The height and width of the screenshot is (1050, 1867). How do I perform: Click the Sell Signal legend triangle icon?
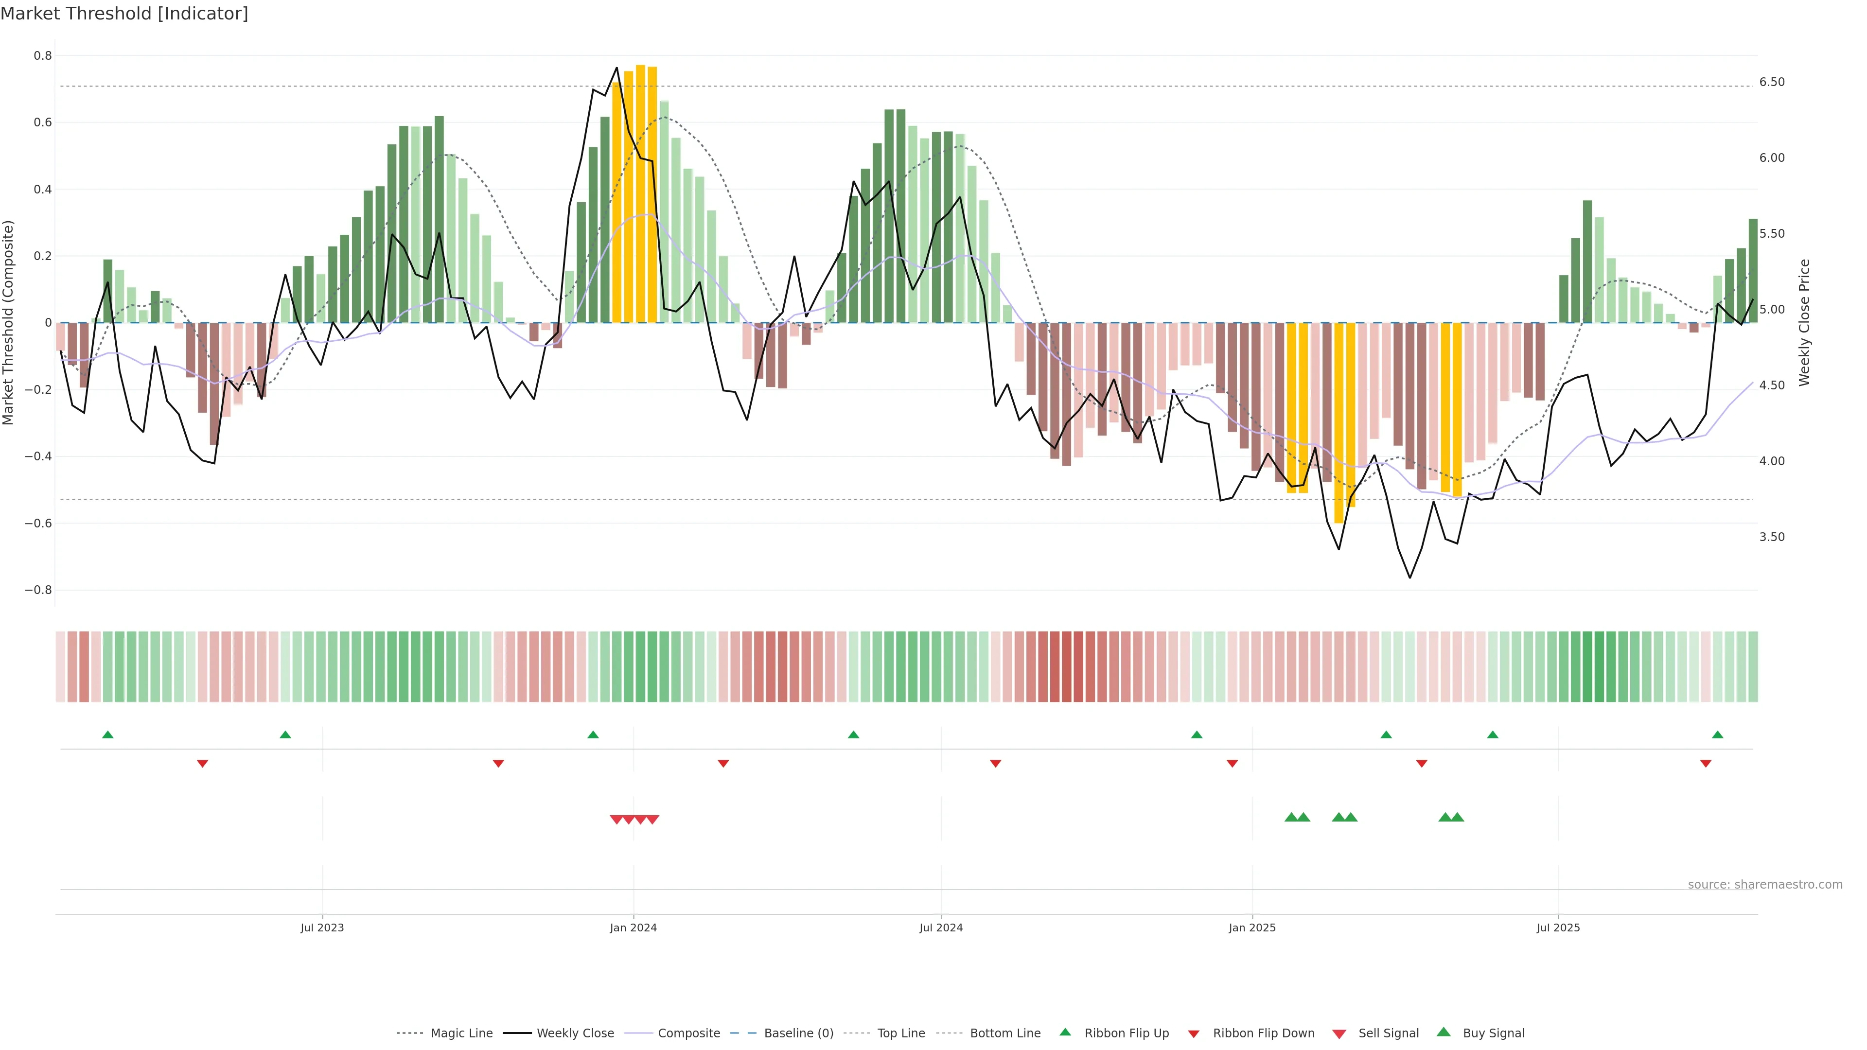click(1339, 1034)
